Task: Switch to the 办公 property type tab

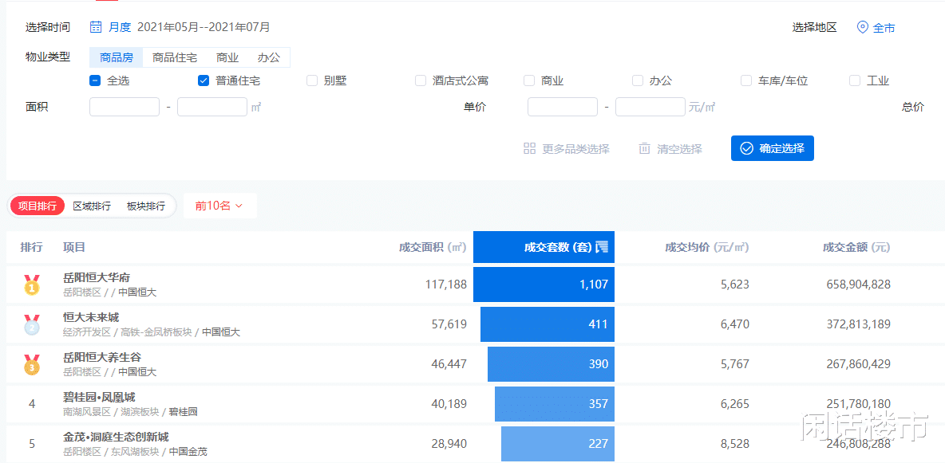Action: [x=269, y=58]
